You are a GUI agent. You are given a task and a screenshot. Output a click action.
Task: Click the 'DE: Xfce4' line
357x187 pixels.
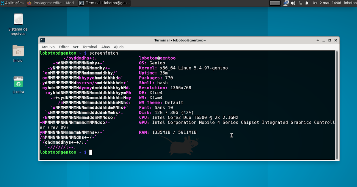151,93
